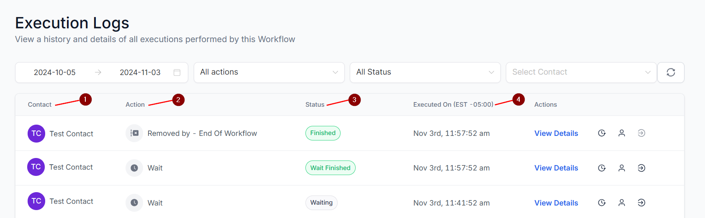Open the Select Contact dropdown
The height and width of the screenshot is (218, 705).
click(x=581, y=73)
